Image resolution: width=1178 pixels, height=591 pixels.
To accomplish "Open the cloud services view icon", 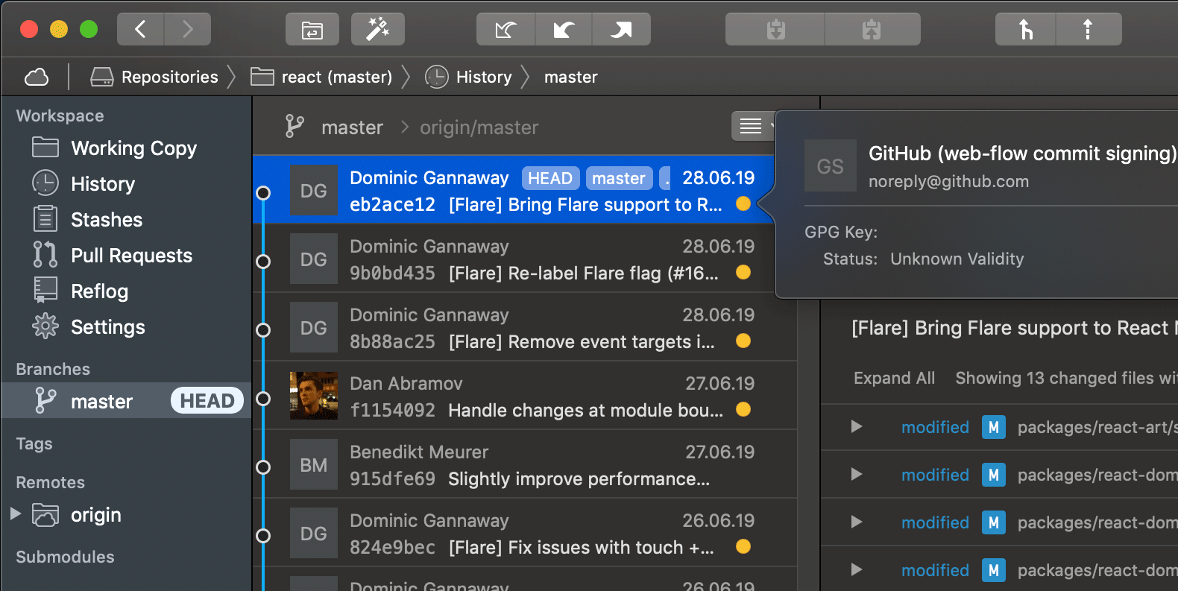I will coord(37,77).
